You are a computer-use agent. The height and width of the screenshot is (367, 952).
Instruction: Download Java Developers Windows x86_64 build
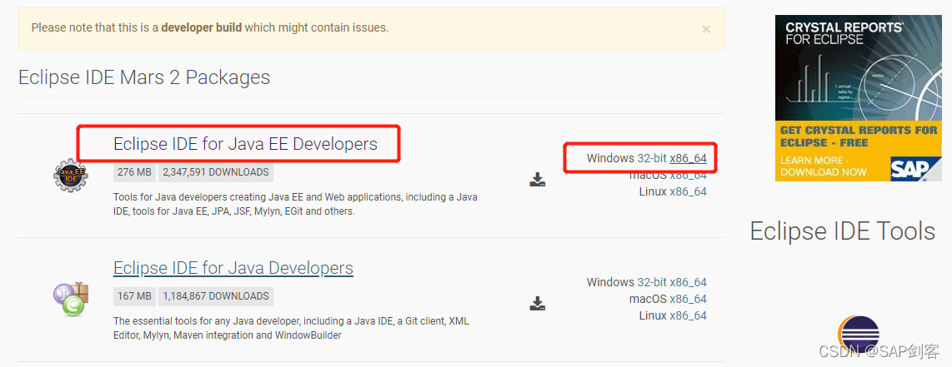click(688, 282)
